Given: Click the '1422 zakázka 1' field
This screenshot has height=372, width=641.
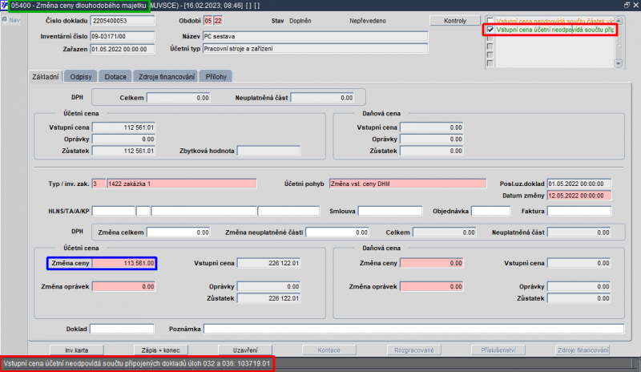Looking at the screenshot, I should click(x=182, y=184).
